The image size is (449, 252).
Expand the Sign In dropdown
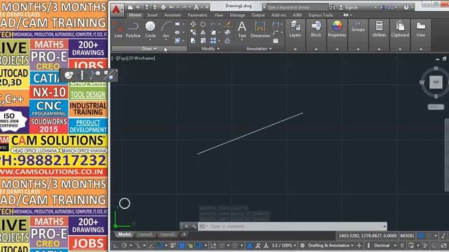coord(376,8)
